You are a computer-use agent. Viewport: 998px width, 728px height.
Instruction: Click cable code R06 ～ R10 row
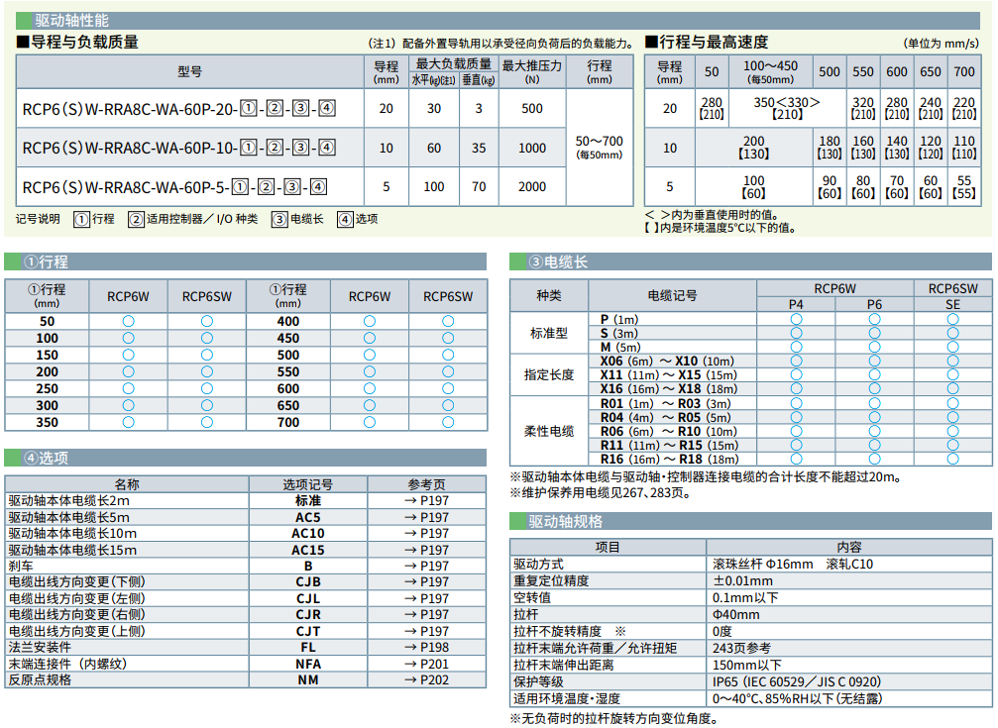[669, 431]
